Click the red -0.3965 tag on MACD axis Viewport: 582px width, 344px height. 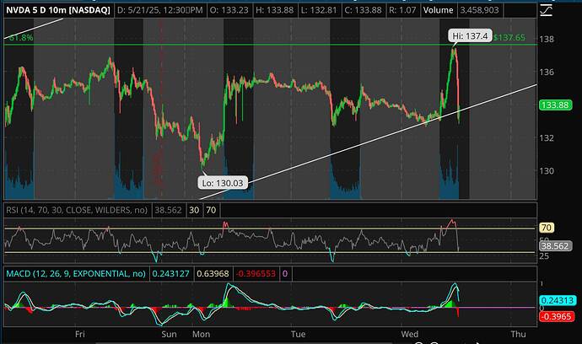557,316
